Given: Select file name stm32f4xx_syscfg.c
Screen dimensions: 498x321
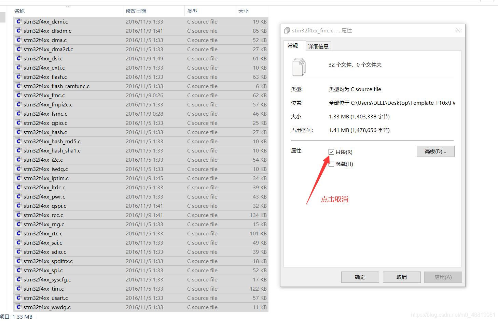Looking at the screenshot, I should (47, 279).
